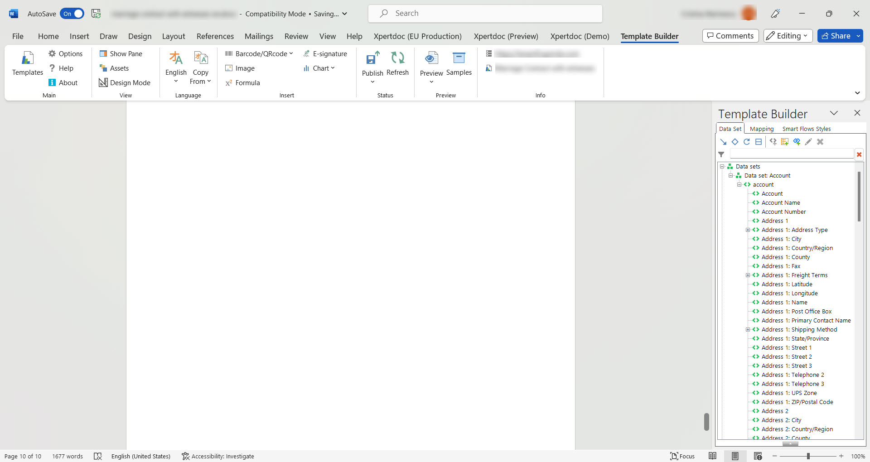Switch to Read Mode view
This screenshot has width=870, height=462.
(x=712, y=456)
